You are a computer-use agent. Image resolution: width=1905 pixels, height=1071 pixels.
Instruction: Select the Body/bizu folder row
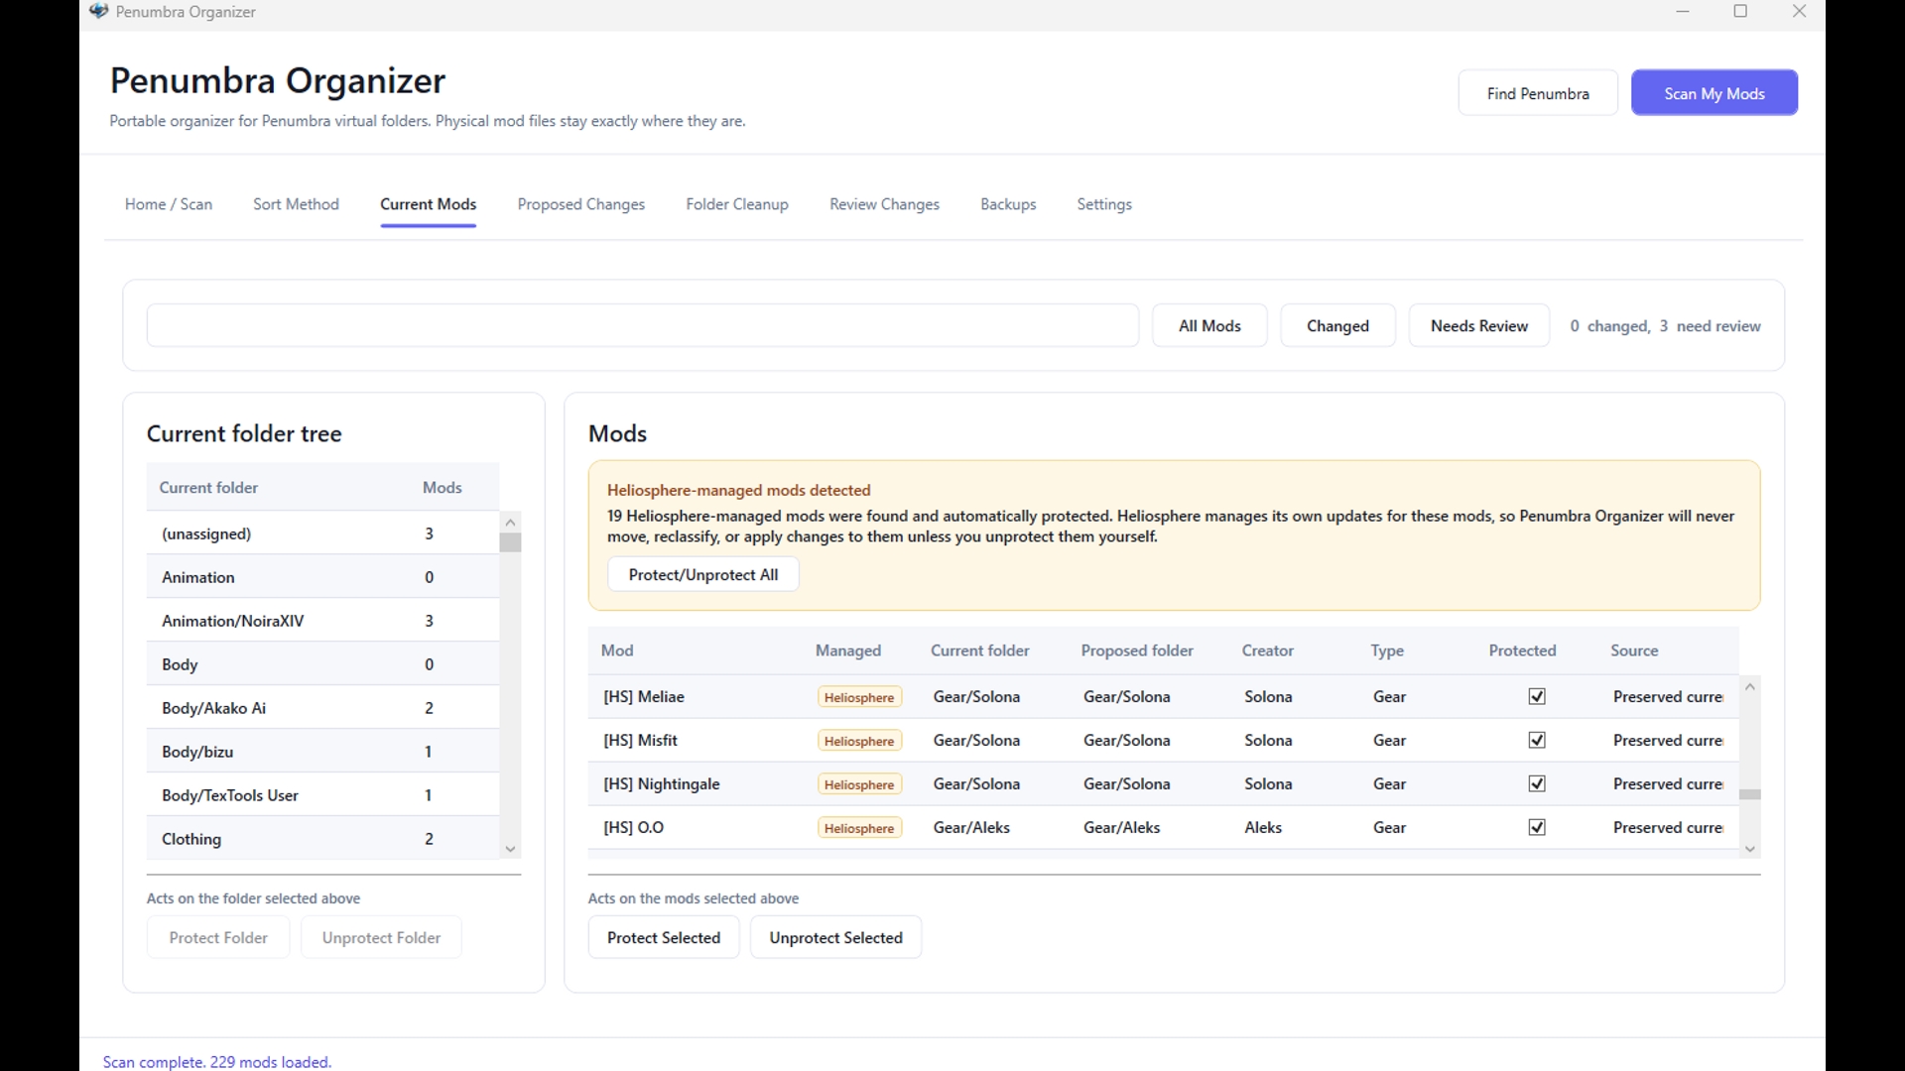point(322,752)
